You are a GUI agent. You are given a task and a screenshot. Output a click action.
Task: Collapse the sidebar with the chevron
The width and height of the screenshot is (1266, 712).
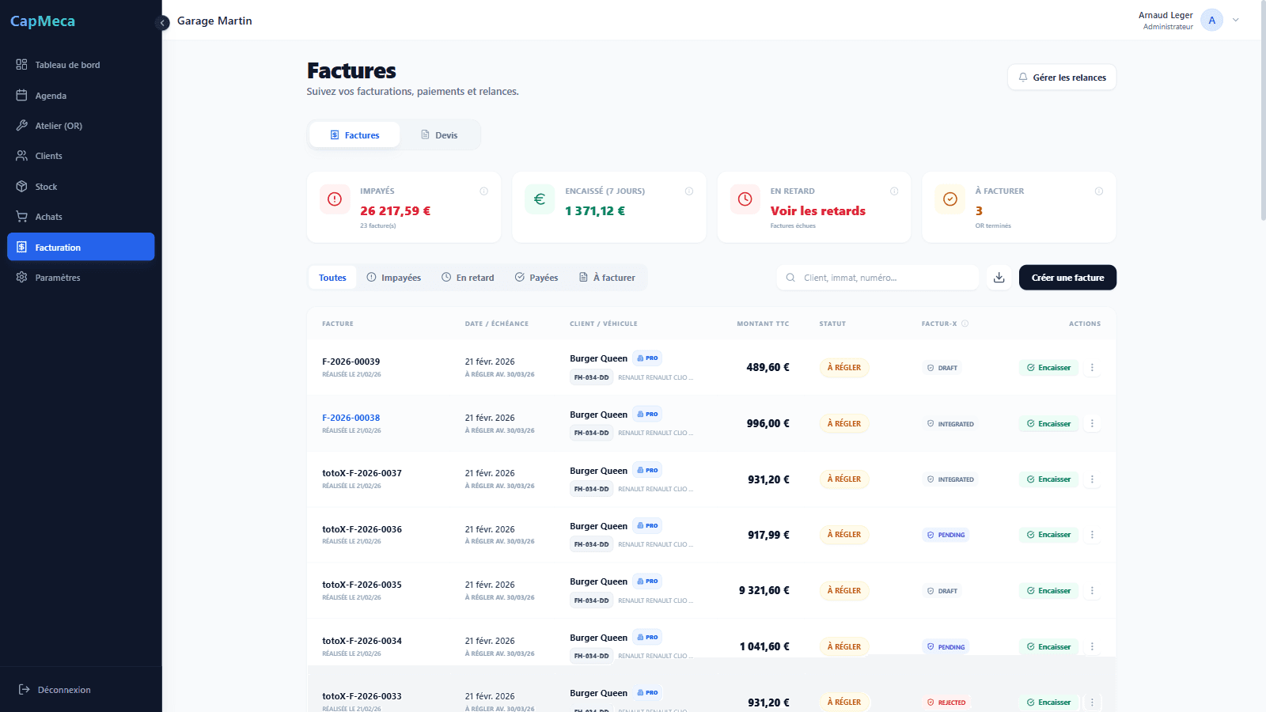[162, 23]
